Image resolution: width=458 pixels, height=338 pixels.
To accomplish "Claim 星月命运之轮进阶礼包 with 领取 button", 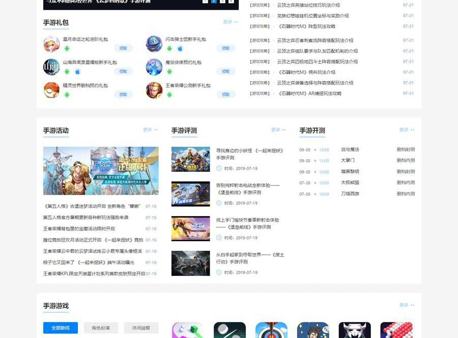I will pyautogui.click(x=123, y=48).
